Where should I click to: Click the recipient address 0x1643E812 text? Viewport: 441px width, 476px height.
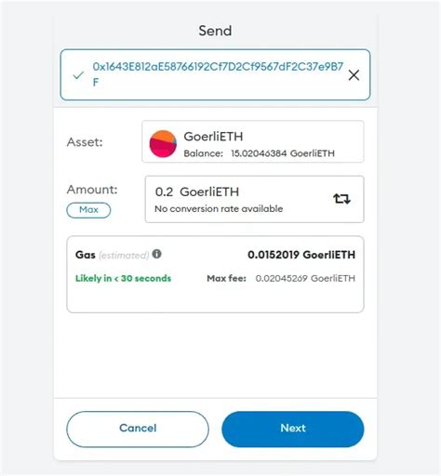pos(218,74)
